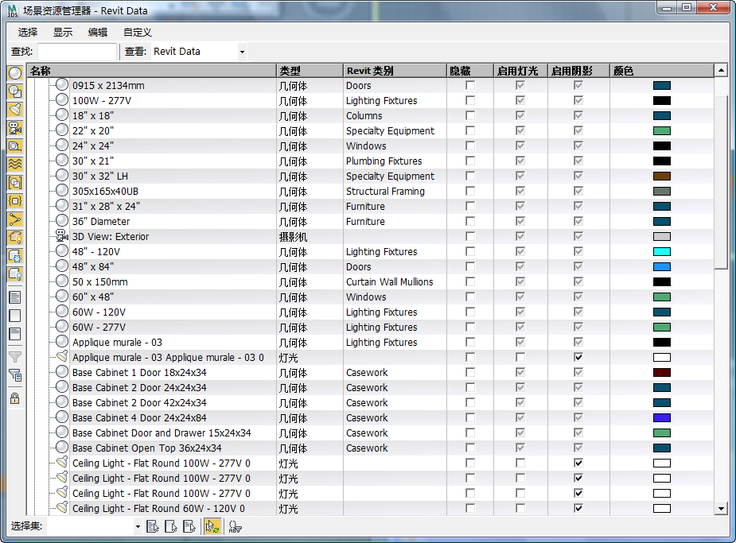This screenshot has width=736, height=543.
Task: Open the 编辑 menu
Action: [98, 33]
